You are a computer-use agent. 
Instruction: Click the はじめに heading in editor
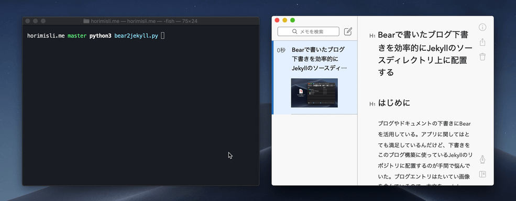tap(394, 103)
